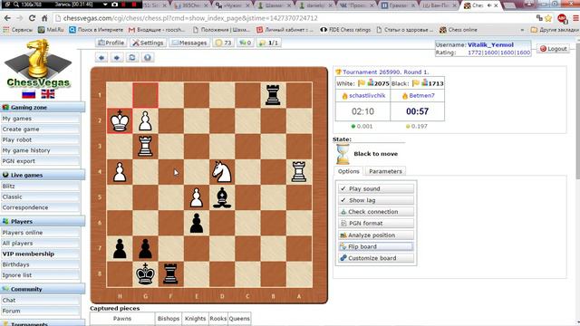Screen dimensions: 580x326
Task: Open the Settings page
Action: pyautogui.click(x=148, y=43)
